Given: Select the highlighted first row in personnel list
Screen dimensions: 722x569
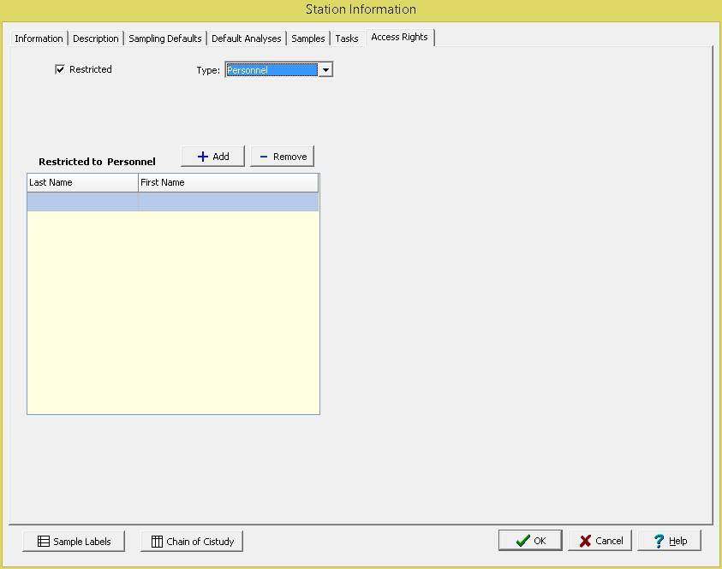Looking at the screenshot, I should [x=82, y=202].
